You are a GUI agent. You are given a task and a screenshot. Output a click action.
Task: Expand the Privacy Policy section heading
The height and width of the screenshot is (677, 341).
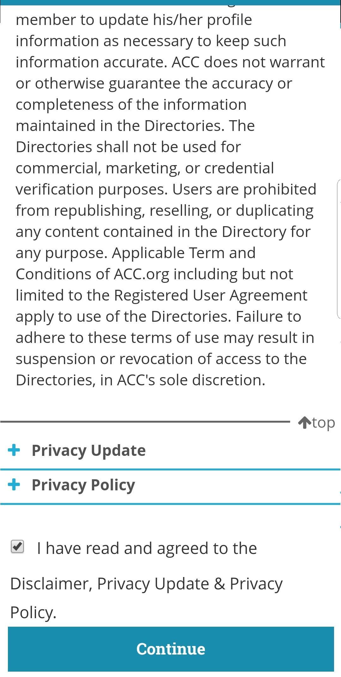(83, 485)
